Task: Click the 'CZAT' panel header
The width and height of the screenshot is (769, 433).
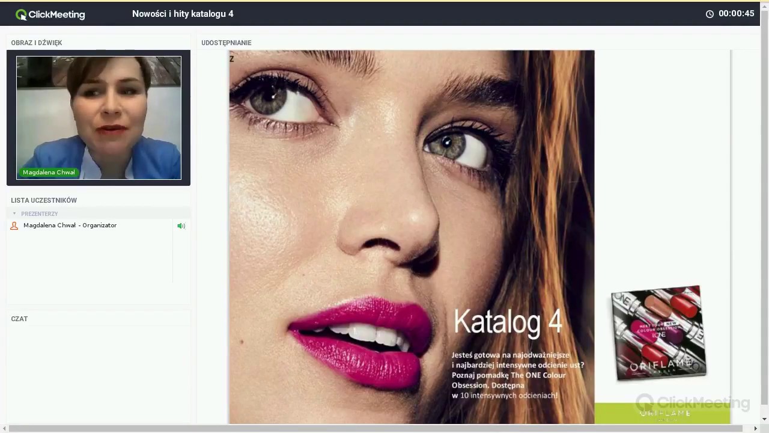Action: [x=19, y=319]
